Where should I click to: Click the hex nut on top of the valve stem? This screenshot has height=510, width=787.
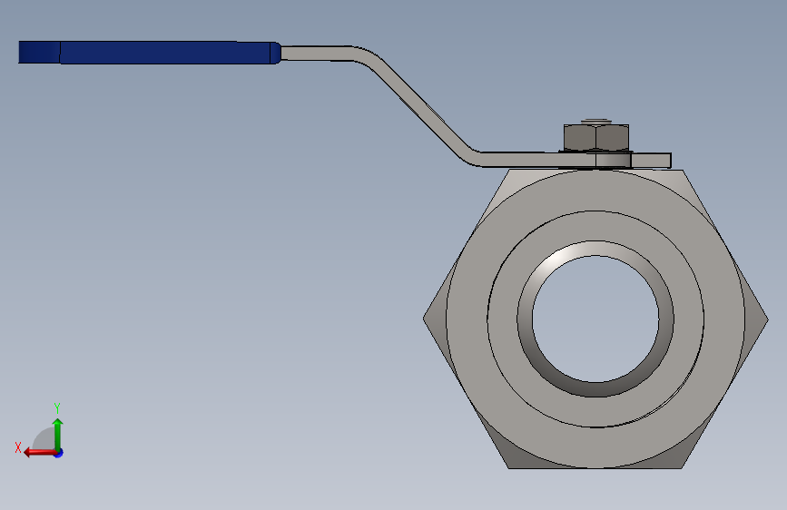596,138
